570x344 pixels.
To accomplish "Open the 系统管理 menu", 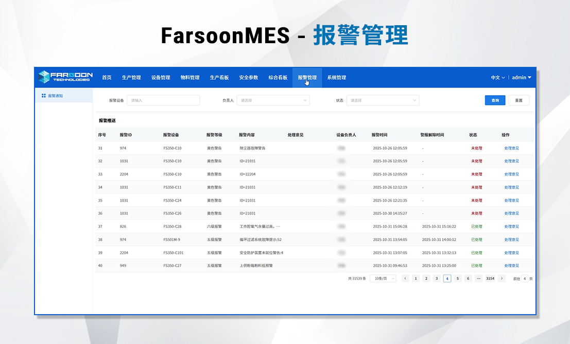I will click(x=336, y=78).
